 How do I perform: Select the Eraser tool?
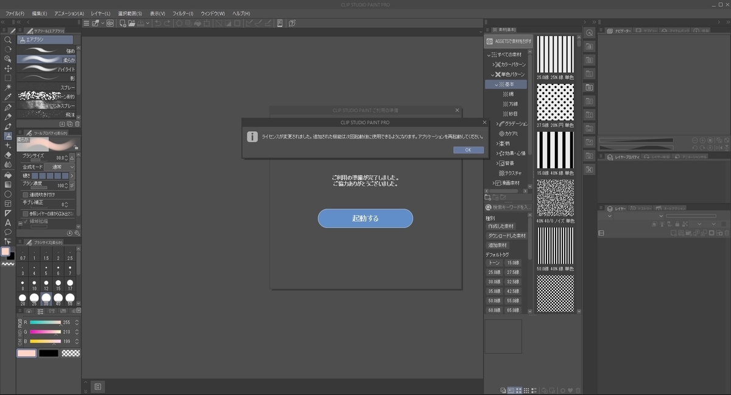[8, 155]
